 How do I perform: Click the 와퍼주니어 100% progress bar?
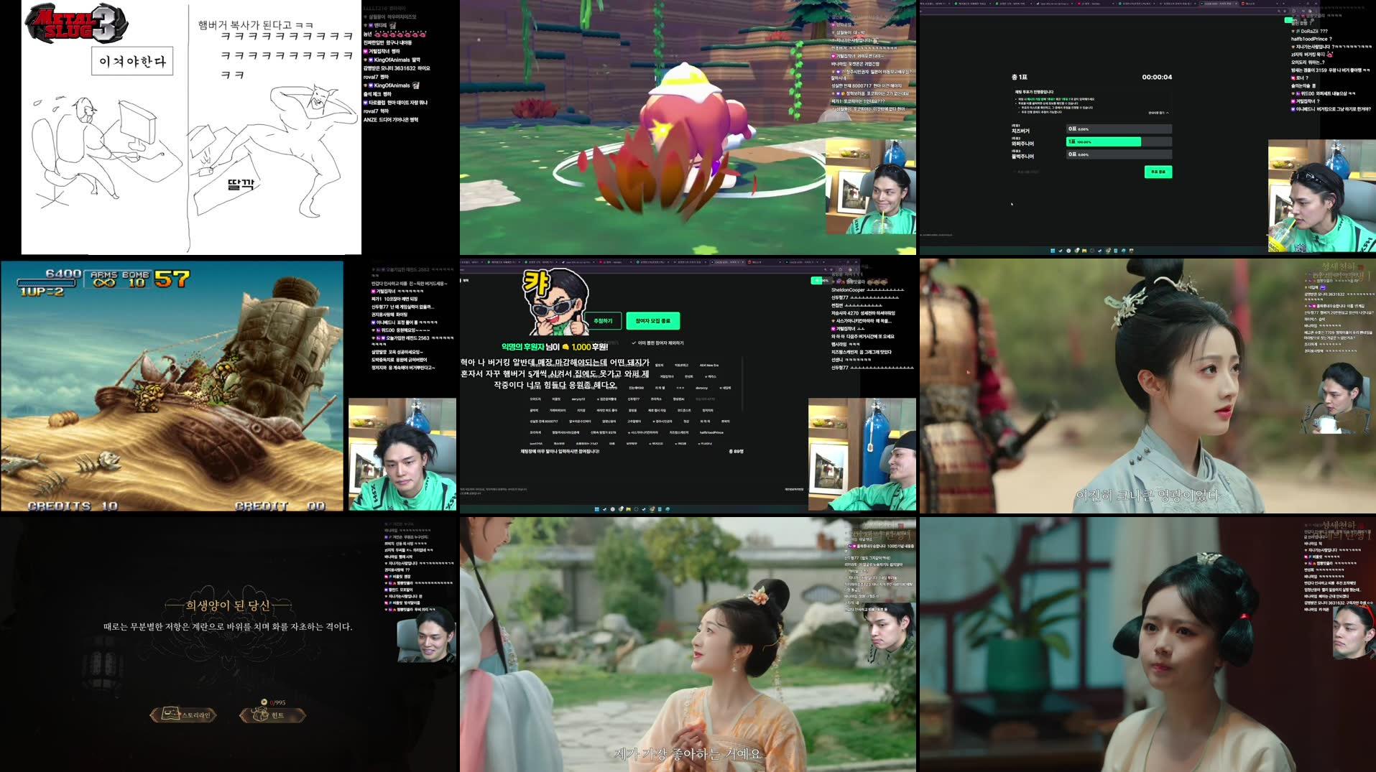1103,141
